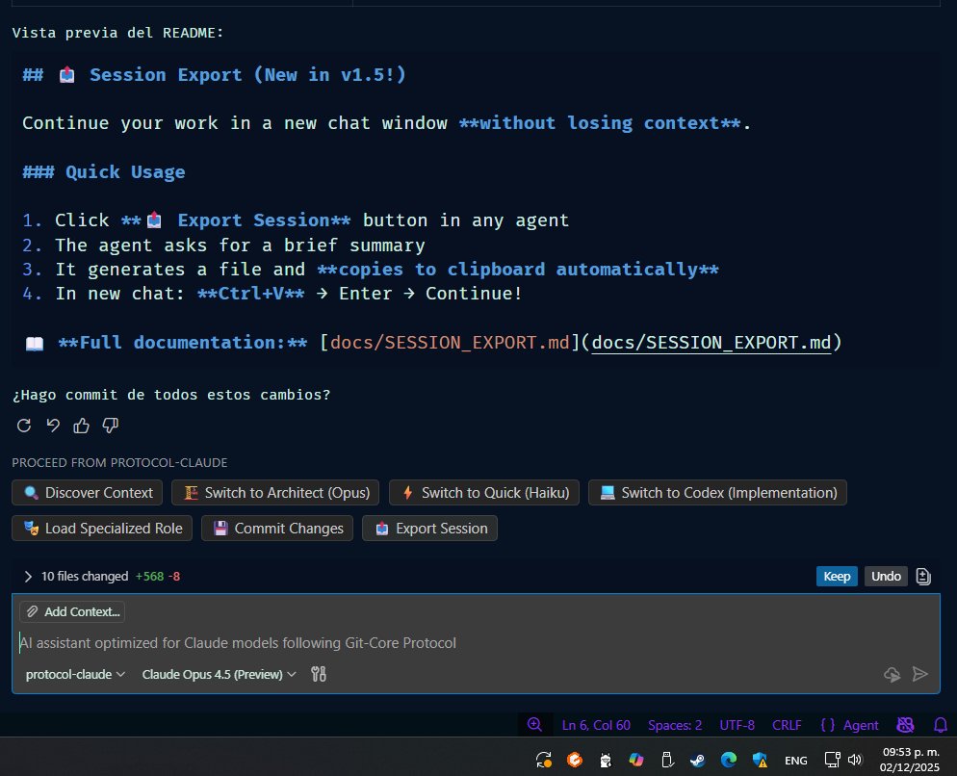Retry the chat response with the refresh icon

24,426
